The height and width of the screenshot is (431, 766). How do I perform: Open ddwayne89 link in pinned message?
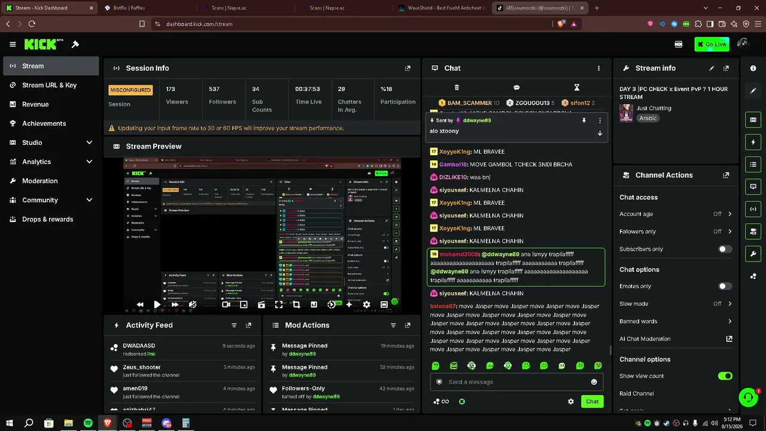pos(477,120)
